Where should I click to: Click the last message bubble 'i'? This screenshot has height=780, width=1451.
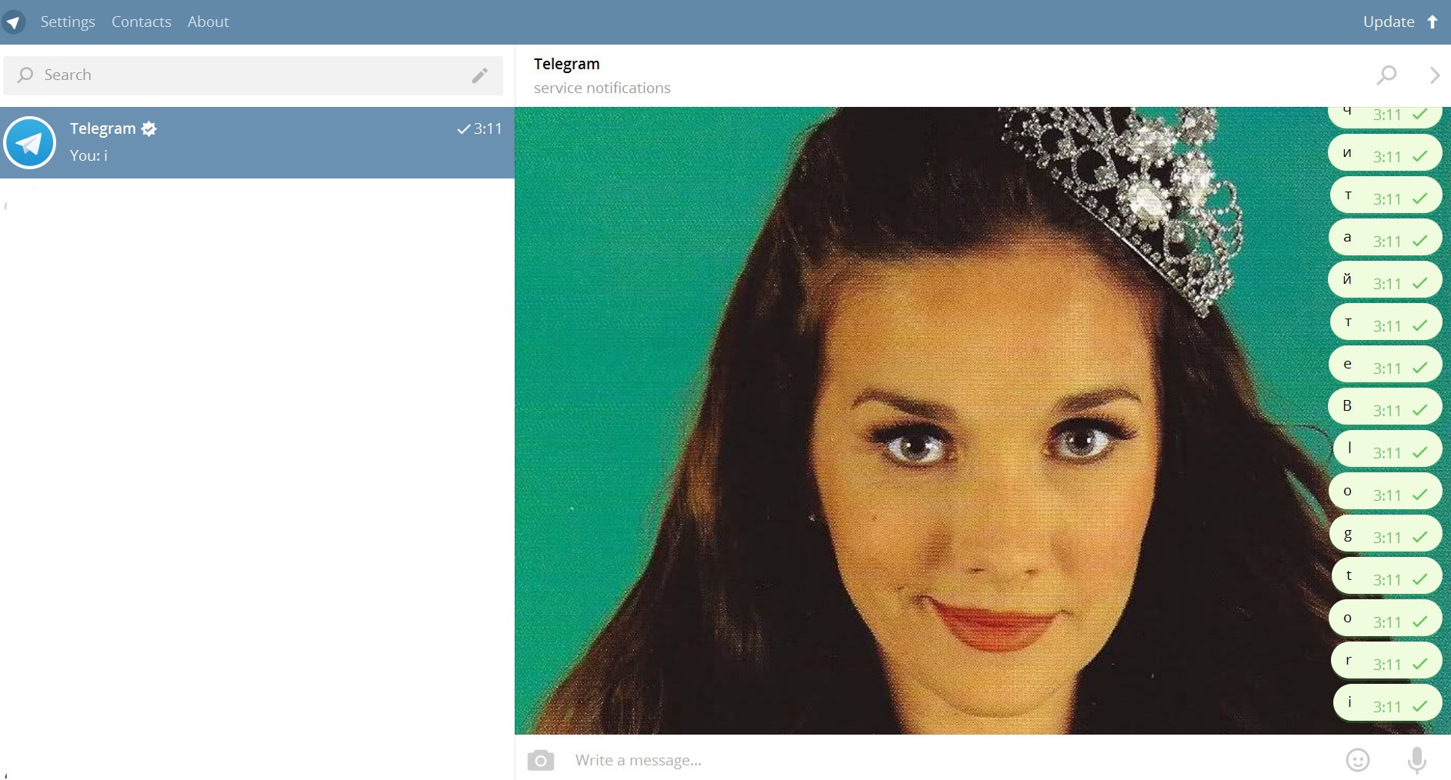click(x=1387, y=703)
